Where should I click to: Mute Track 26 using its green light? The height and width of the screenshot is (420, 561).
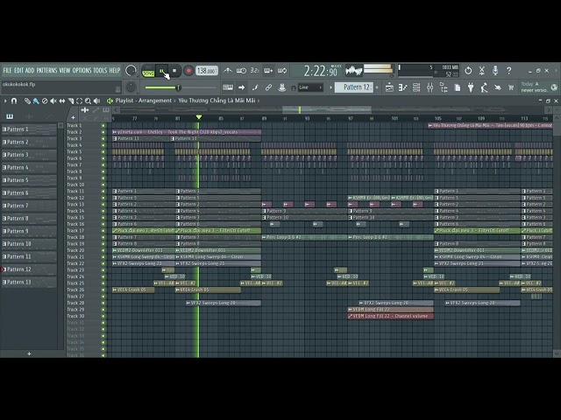103,290
